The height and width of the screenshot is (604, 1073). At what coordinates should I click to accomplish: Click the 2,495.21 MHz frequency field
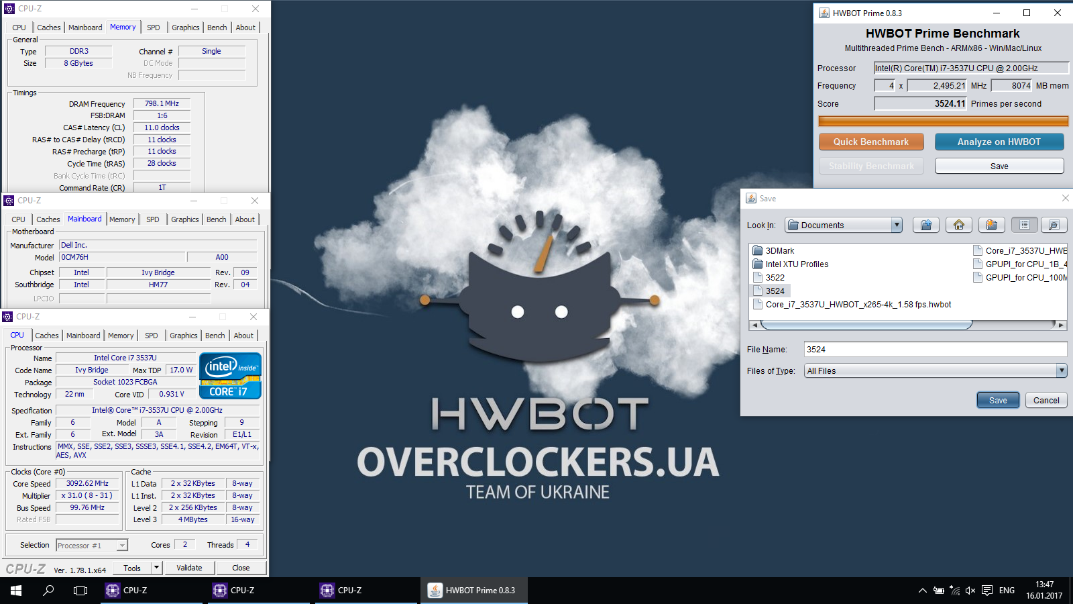click(x=937, y=85)
